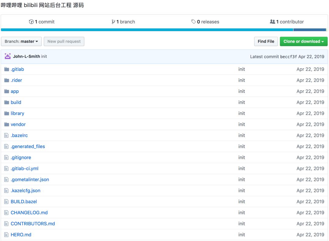329x241 pixels.
Task: Click the .gitlab folder icon
Action: 7,69
